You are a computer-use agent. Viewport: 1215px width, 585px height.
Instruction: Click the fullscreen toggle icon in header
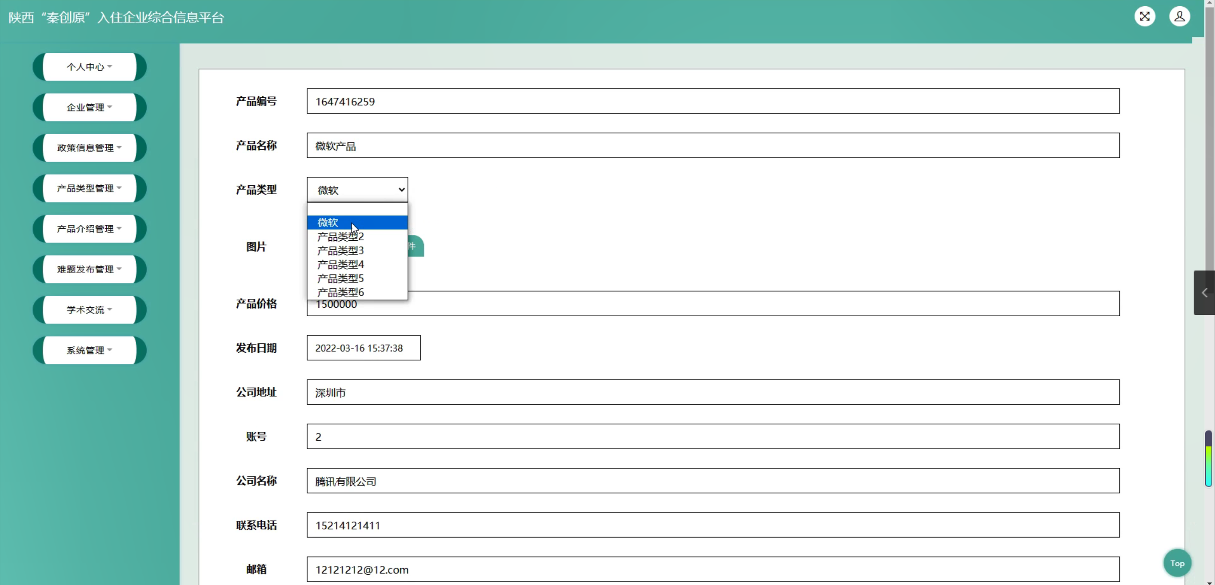[x=1144, y=16]
